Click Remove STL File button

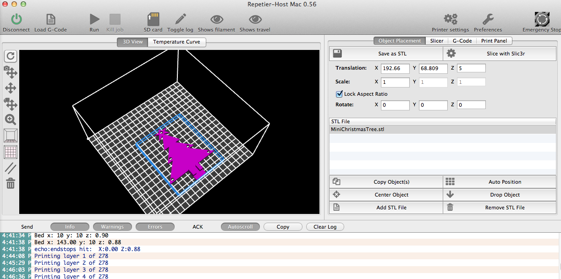click(x=500, y=208)
